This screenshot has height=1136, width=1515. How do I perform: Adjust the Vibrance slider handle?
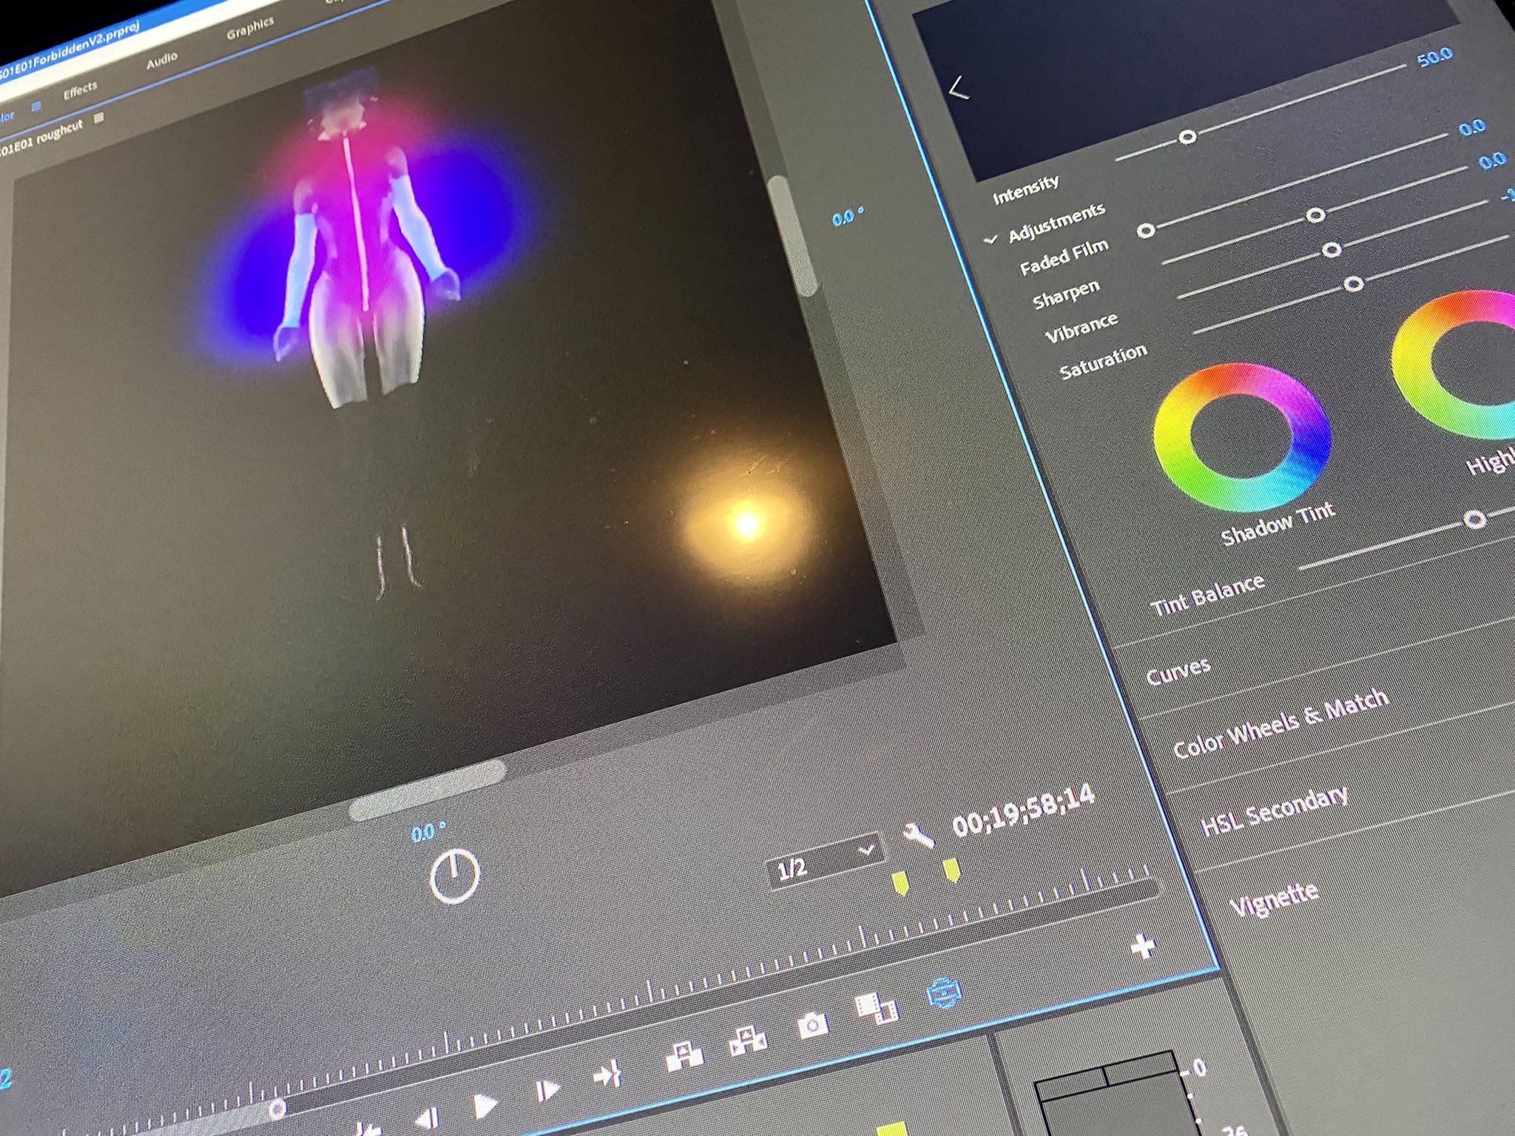pyautogui.click(x=1332, y=249)
